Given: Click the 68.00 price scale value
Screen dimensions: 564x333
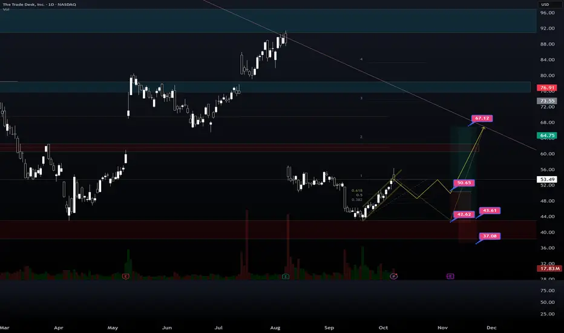Looking at the screenshot, I should [547, 122].
